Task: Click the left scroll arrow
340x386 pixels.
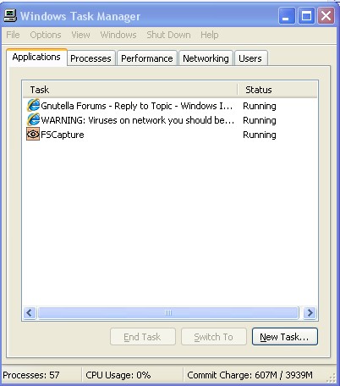Action: click(x=30, y=312)
